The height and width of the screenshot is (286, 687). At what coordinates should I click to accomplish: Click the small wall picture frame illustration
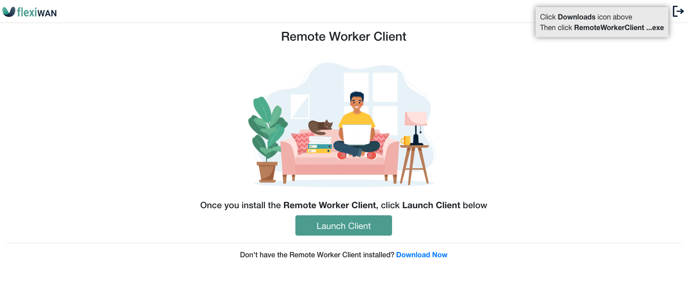[x=300, y=106]
